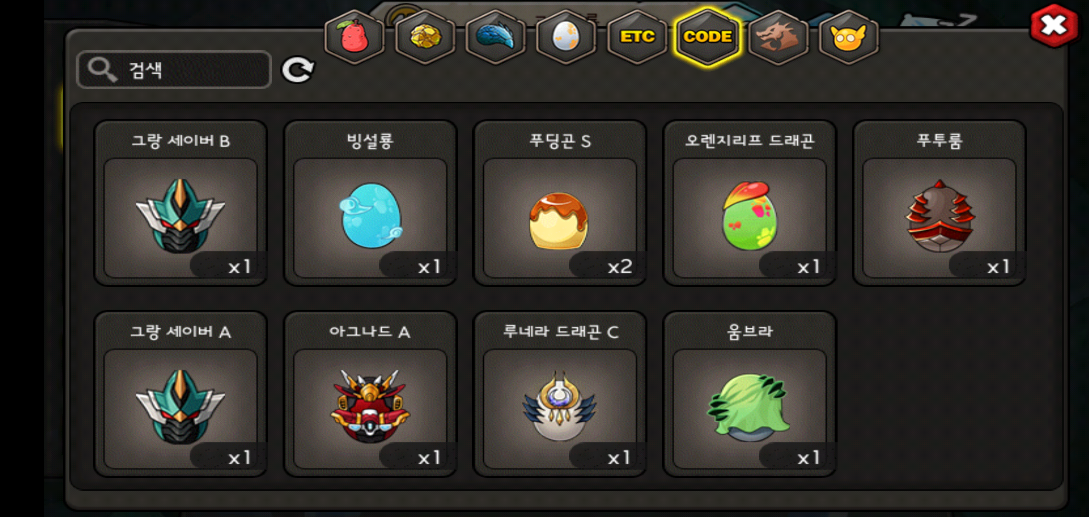
Task: Close the inventory with the red X
Action: point(1054,26)
